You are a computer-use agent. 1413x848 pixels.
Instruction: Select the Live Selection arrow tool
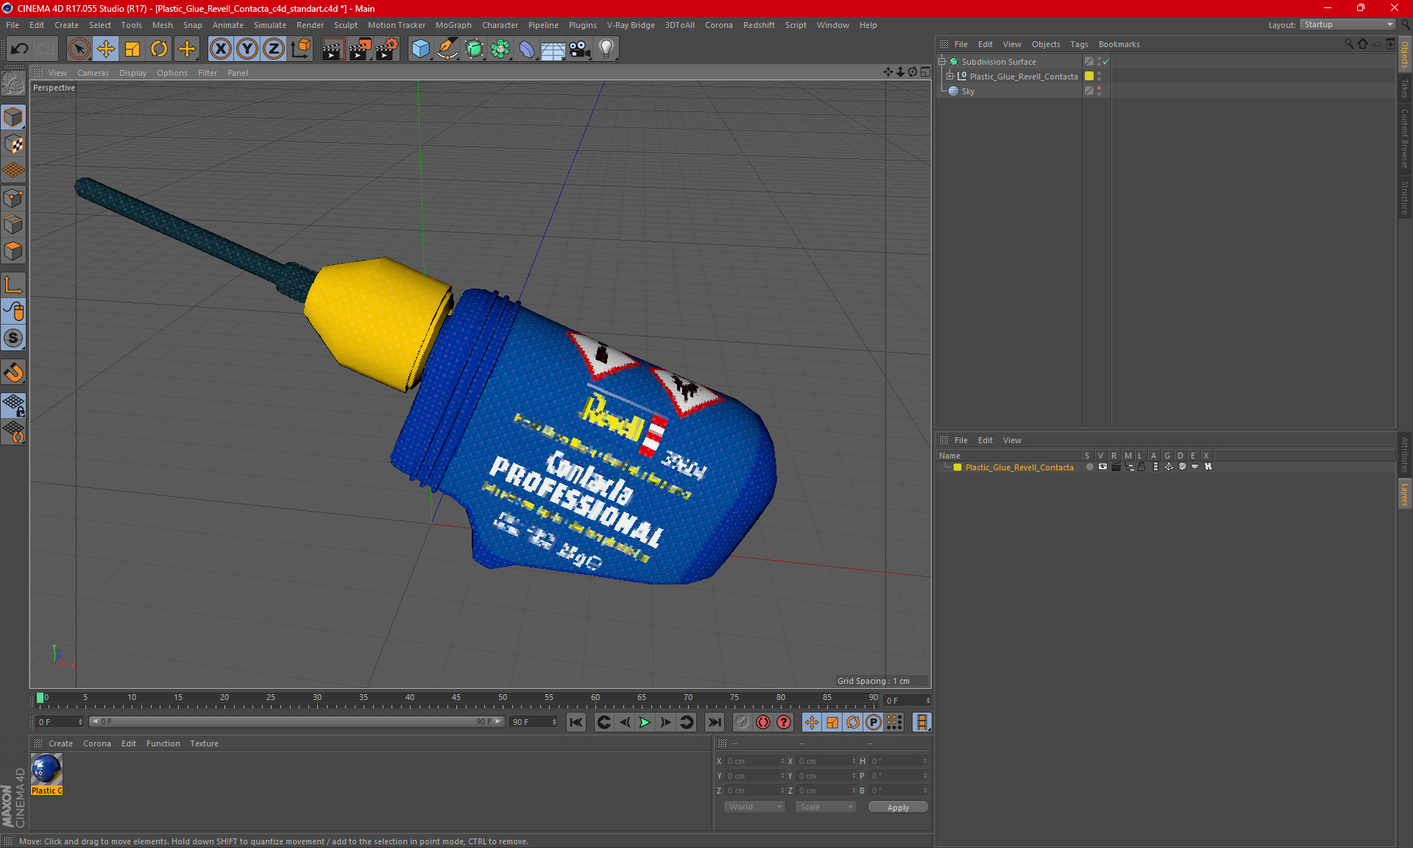79,49
